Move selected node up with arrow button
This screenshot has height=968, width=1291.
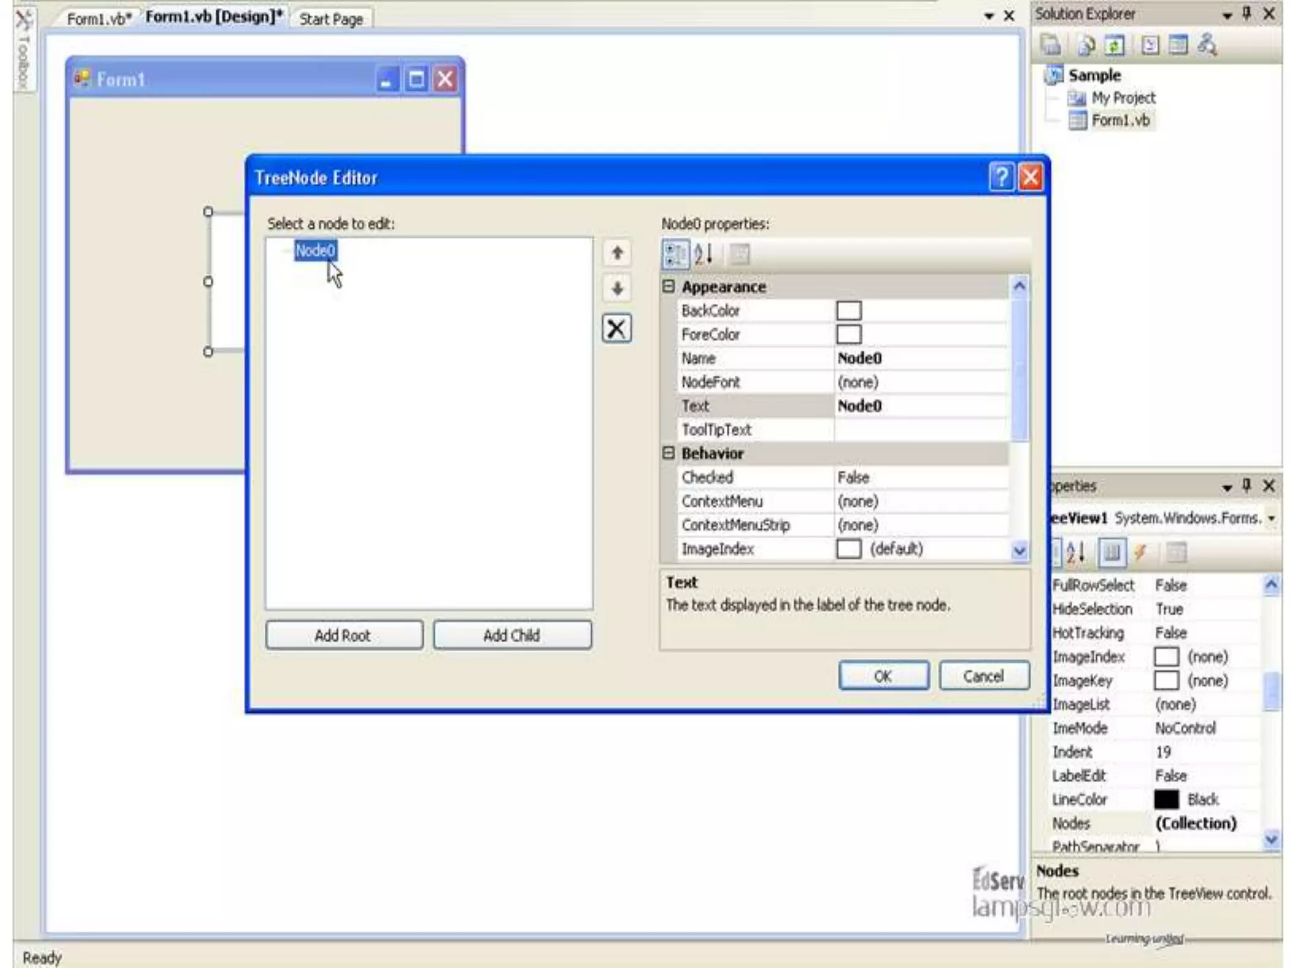point(617,253)
